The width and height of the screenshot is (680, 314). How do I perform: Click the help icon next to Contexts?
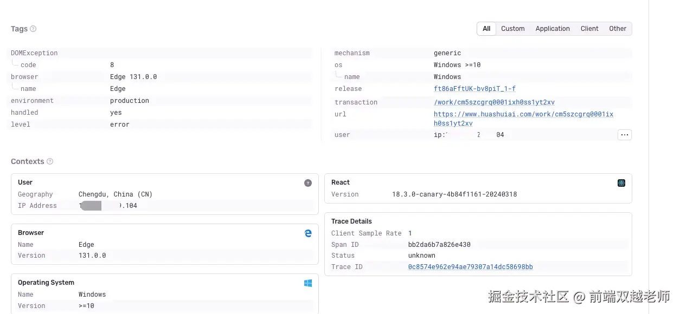[50, 161]
